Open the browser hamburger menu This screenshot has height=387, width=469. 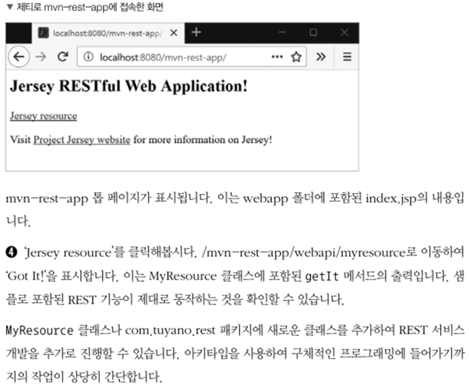point(347,57)
